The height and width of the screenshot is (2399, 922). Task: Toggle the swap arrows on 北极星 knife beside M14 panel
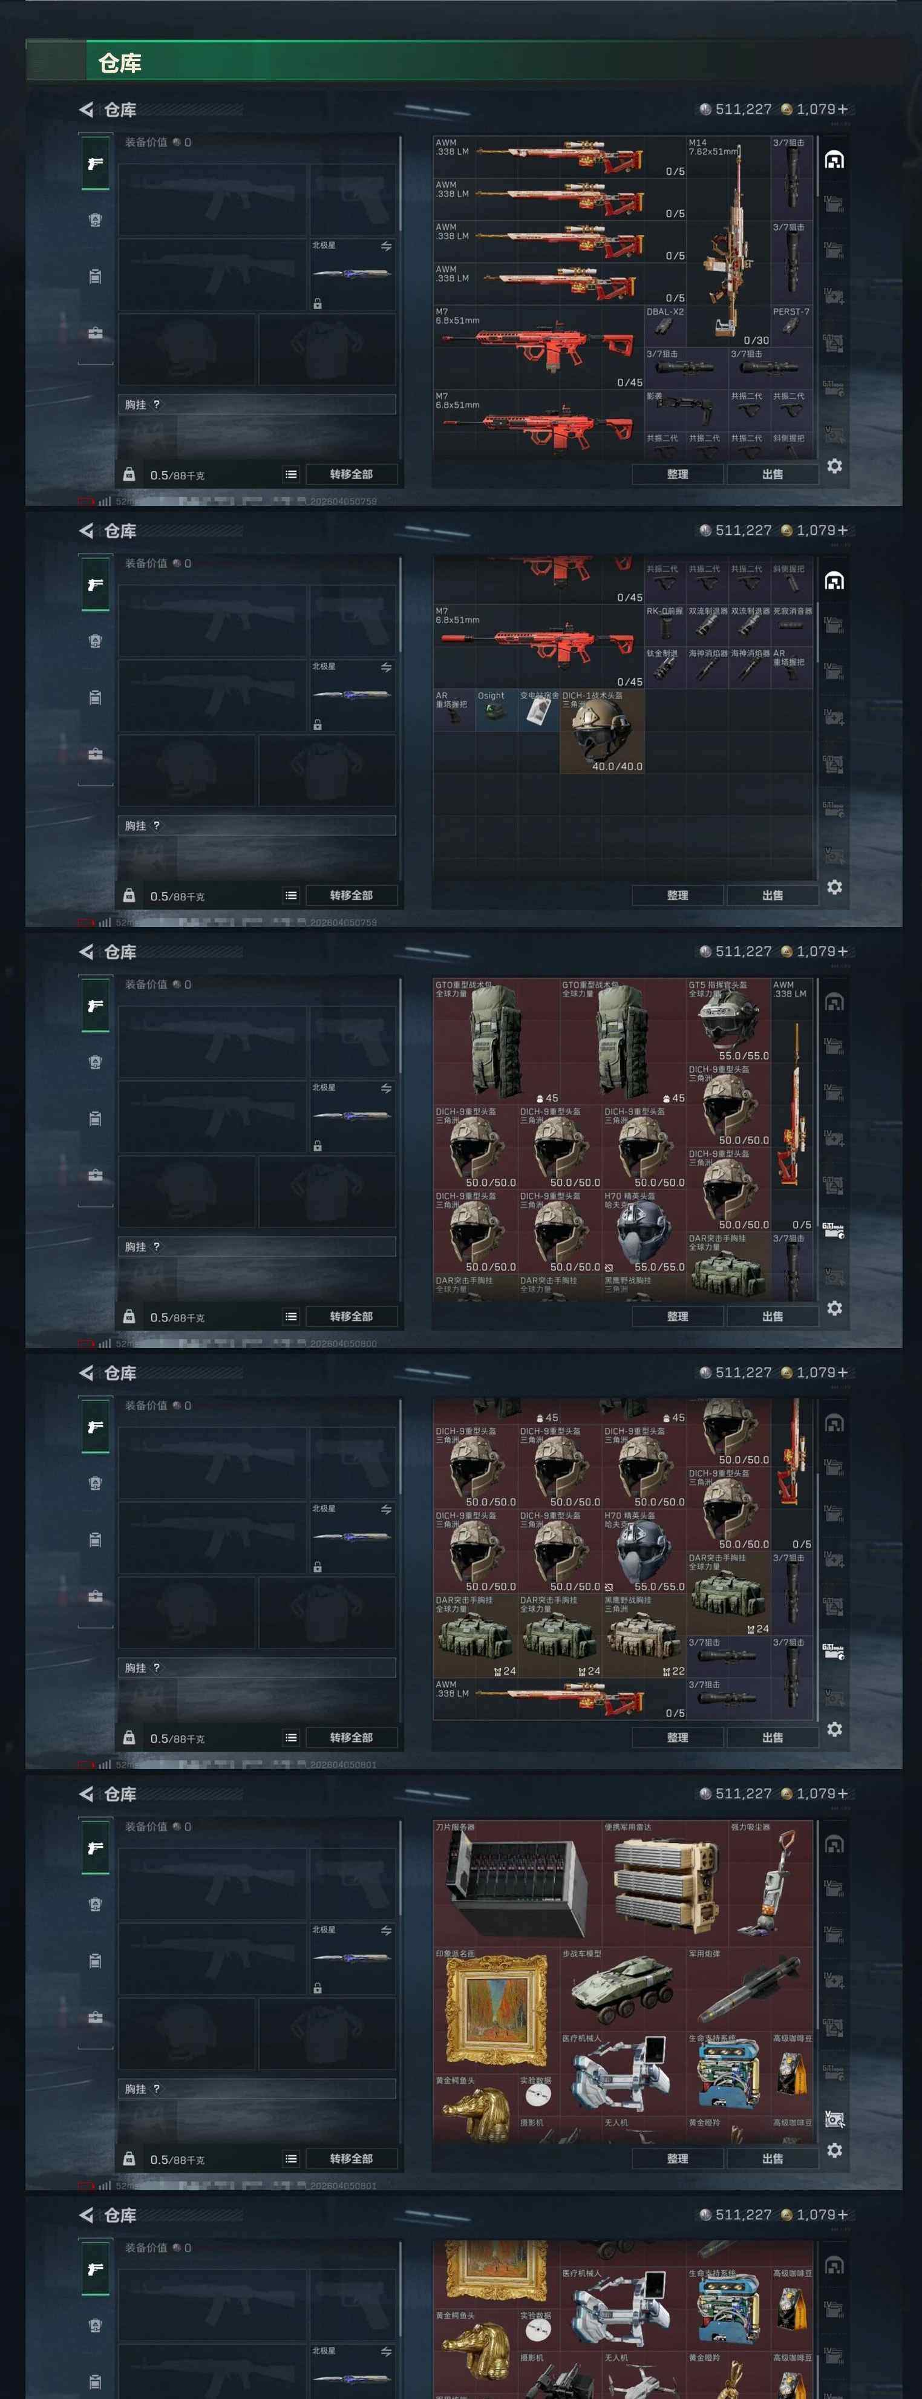point(385,247)
